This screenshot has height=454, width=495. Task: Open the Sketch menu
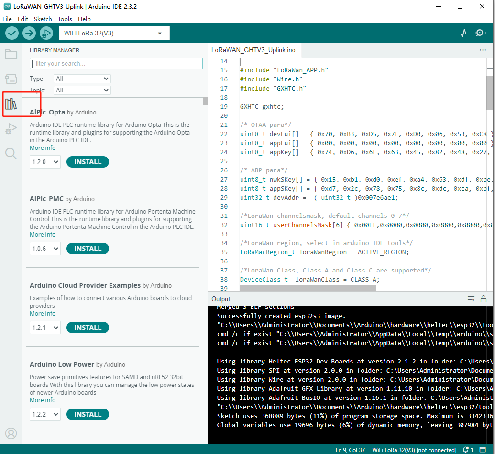click(43, 19)
